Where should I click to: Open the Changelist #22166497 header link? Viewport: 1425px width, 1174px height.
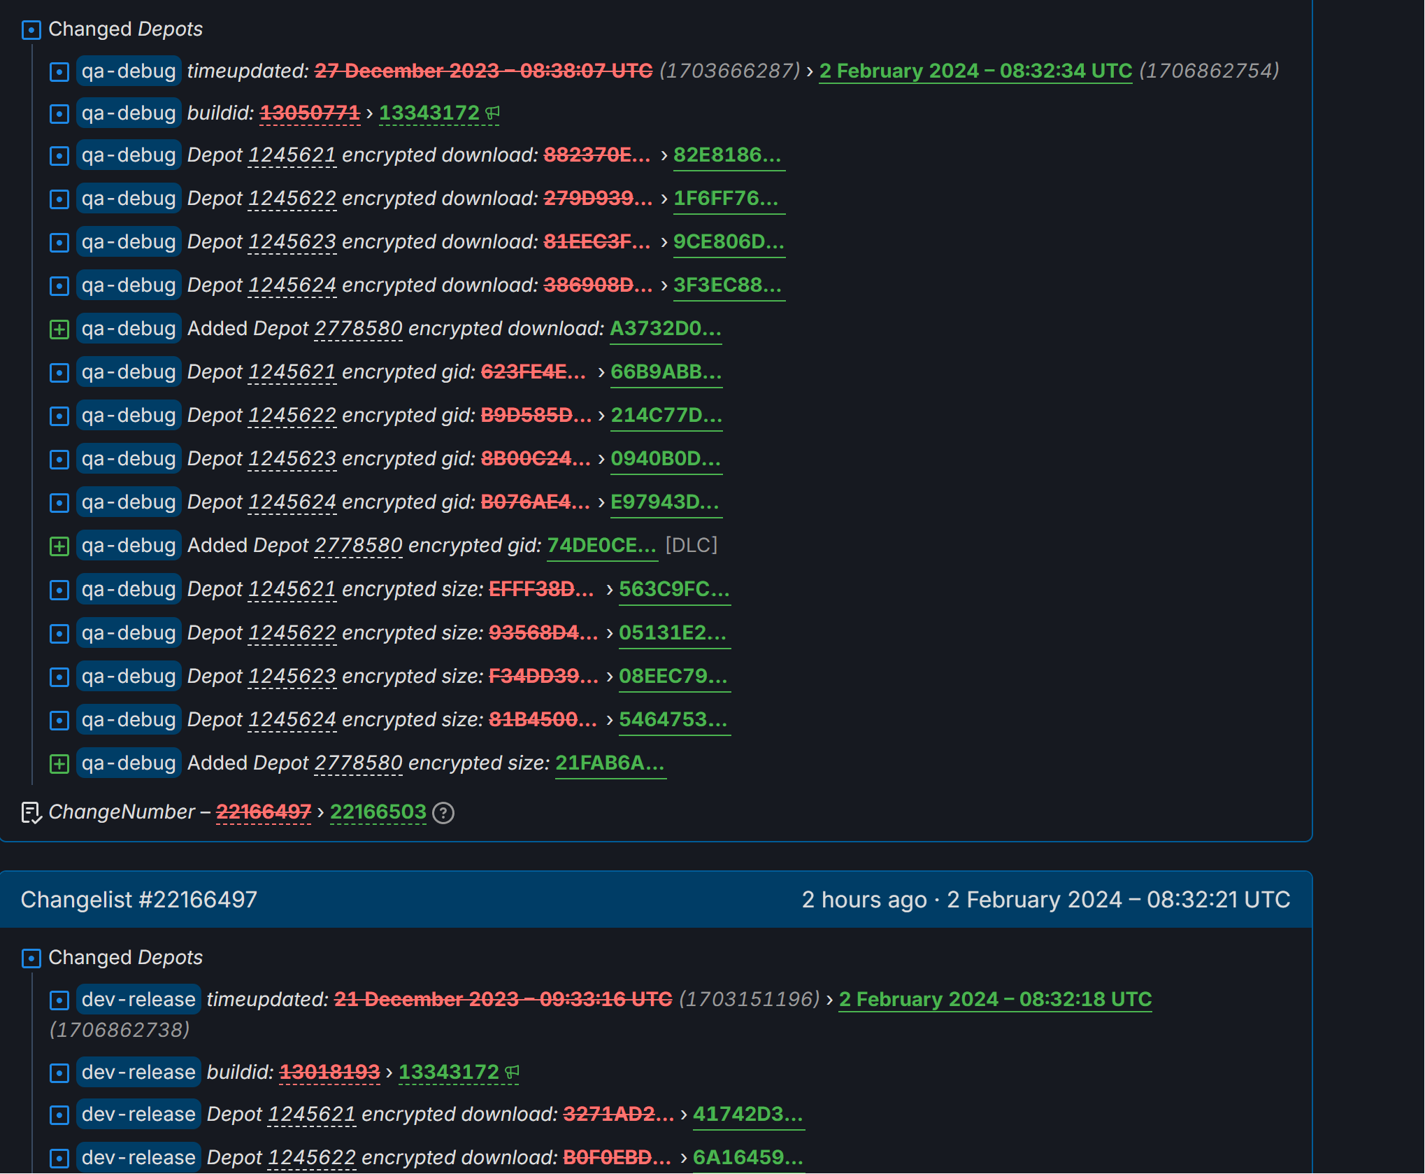tap(139, 899)
